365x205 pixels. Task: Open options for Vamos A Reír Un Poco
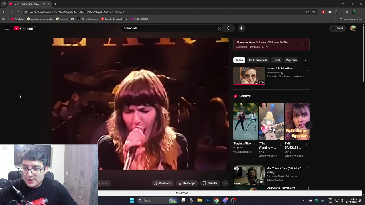click(308, 69)
